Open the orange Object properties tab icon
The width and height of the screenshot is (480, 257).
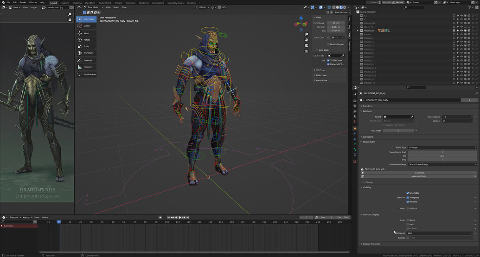[x=355, y=128]
